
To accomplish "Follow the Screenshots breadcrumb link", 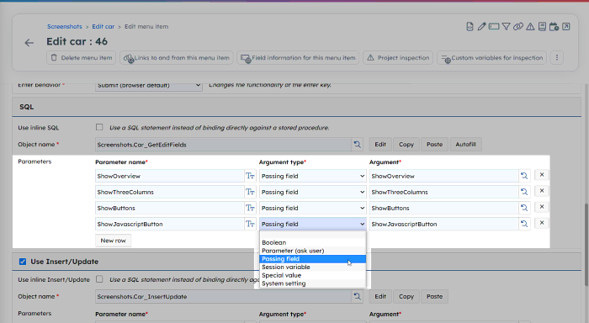I will point(65,27).
